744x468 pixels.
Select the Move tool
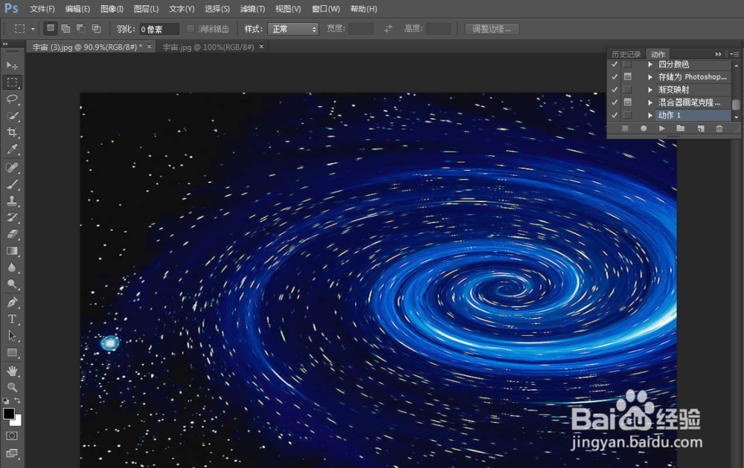click(12, 65)
